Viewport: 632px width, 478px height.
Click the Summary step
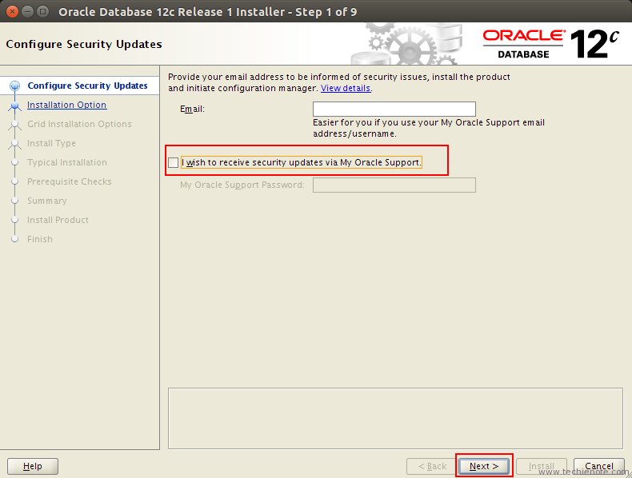click(46, 201)
